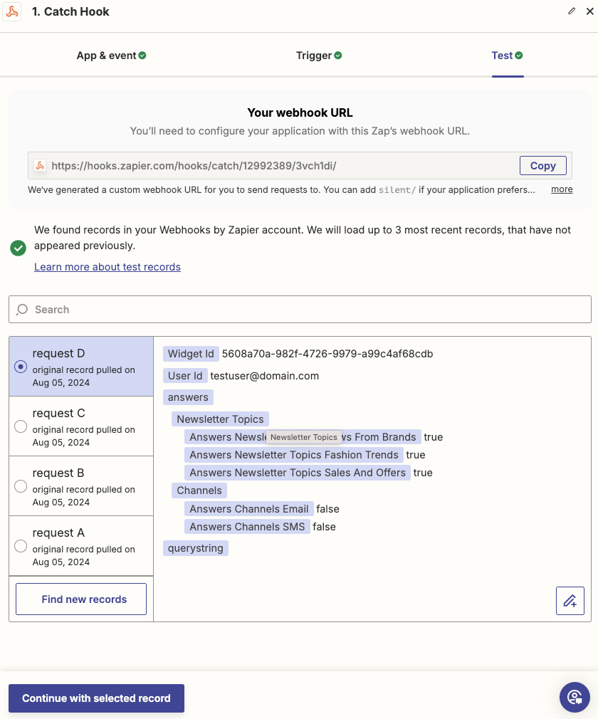598x719 pixels.
Task: Select the request C radio button
Action: tap(21, 426)
